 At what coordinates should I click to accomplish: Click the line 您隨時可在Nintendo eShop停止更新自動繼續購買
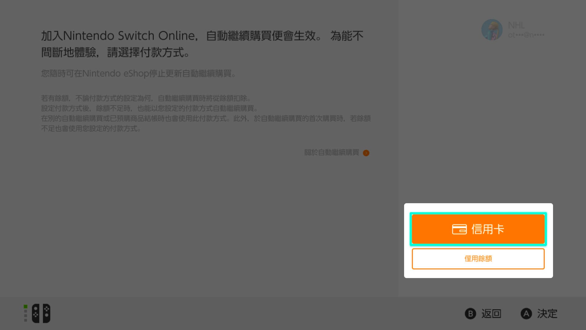pyautogui.click(x=139, y=73)
